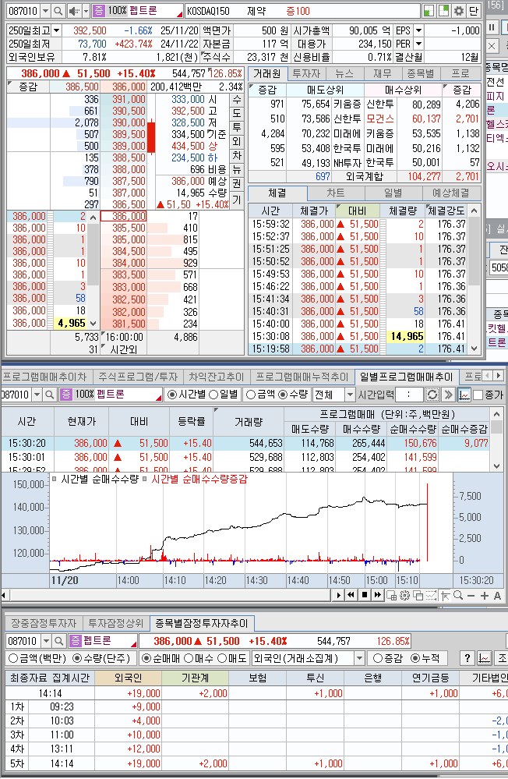This screenshot has height=779, width=508.
Task: Click the A text icon in chart toolbar
Action: click(497, 595)
